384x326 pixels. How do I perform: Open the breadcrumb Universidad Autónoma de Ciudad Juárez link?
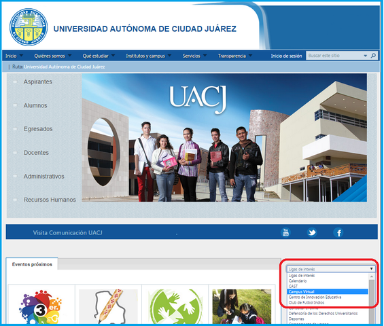click(65, 67)
